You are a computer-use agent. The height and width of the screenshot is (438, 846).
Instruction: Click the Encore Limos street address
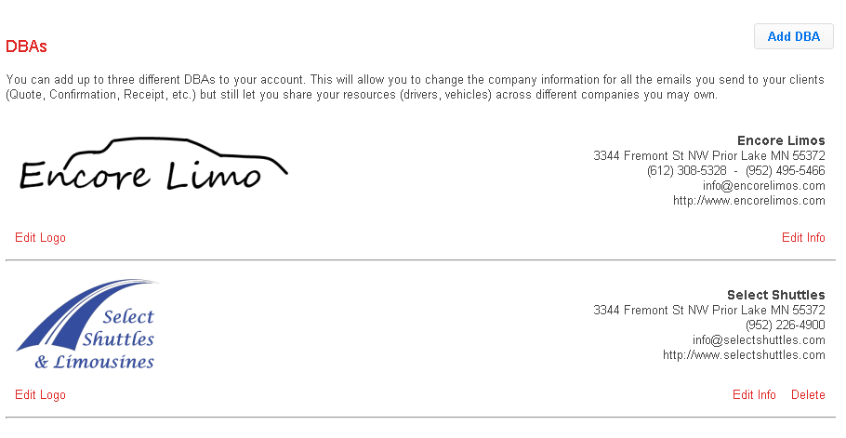708,155
